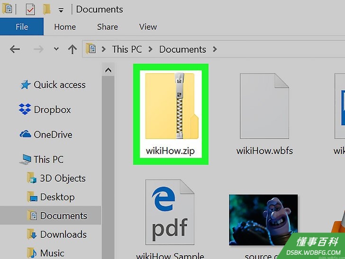The height and width of the screenshot is (259, 345).
Task: Select the wikiHow.zip compressed folder icon
Action: 172,106
